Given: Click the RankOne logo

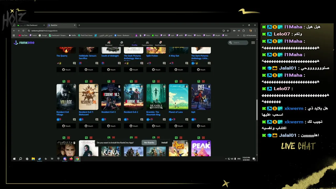Looking at the screenshot, I should (24, 43).
